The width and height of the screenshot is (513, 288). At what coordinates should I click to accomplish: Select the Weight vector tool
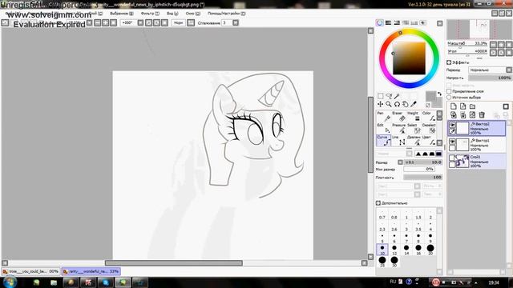[x=414, y=116]
